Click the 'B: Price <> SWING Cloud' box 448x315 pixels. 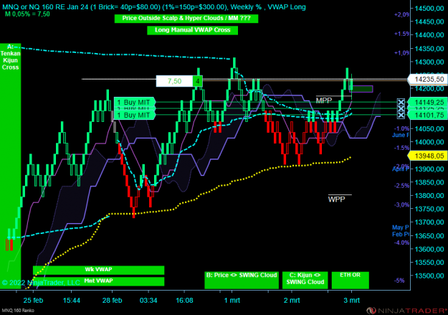[x=242, y=280]
